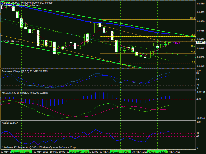This screenshot has width=206, height=154.
Task: Select the '#42211556 buy' order label
Action: tap(11, 41)
